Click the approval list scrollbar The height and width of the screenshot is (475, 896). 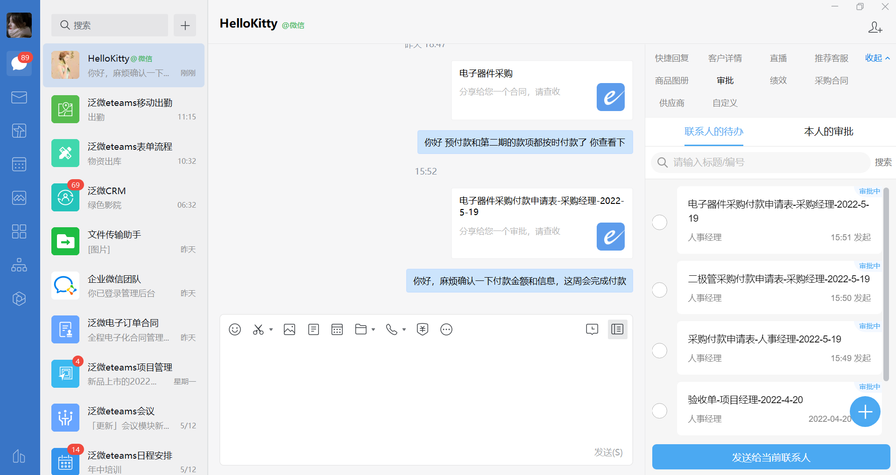pyautogui.click(x=886, y=284)
